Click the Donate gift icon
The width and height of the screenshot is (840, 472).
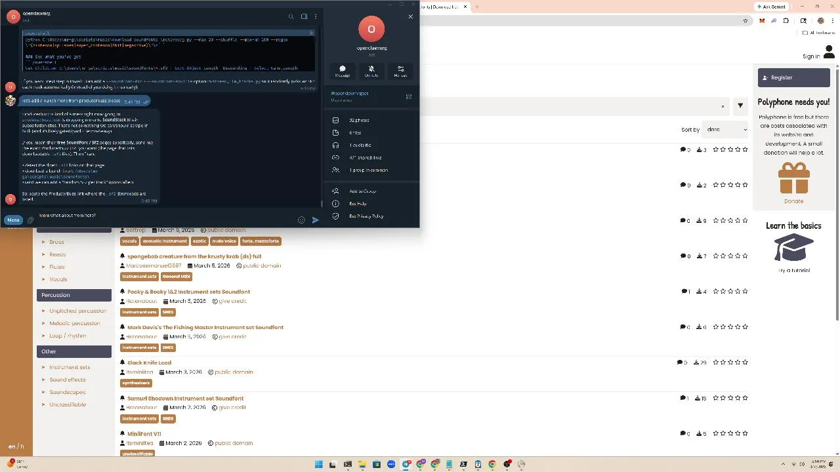pyautogui.click(x=793, y=178)
